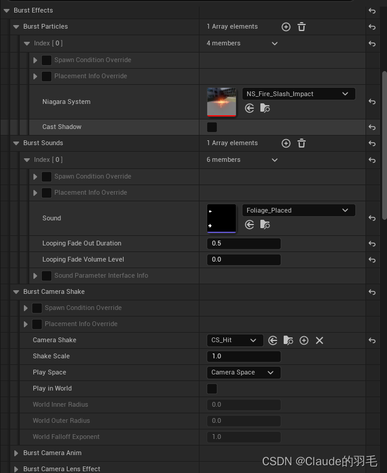Reset Cast Shadow to default
The width and height of the screenshot is (387, 473).
click(x=372, y=127)
